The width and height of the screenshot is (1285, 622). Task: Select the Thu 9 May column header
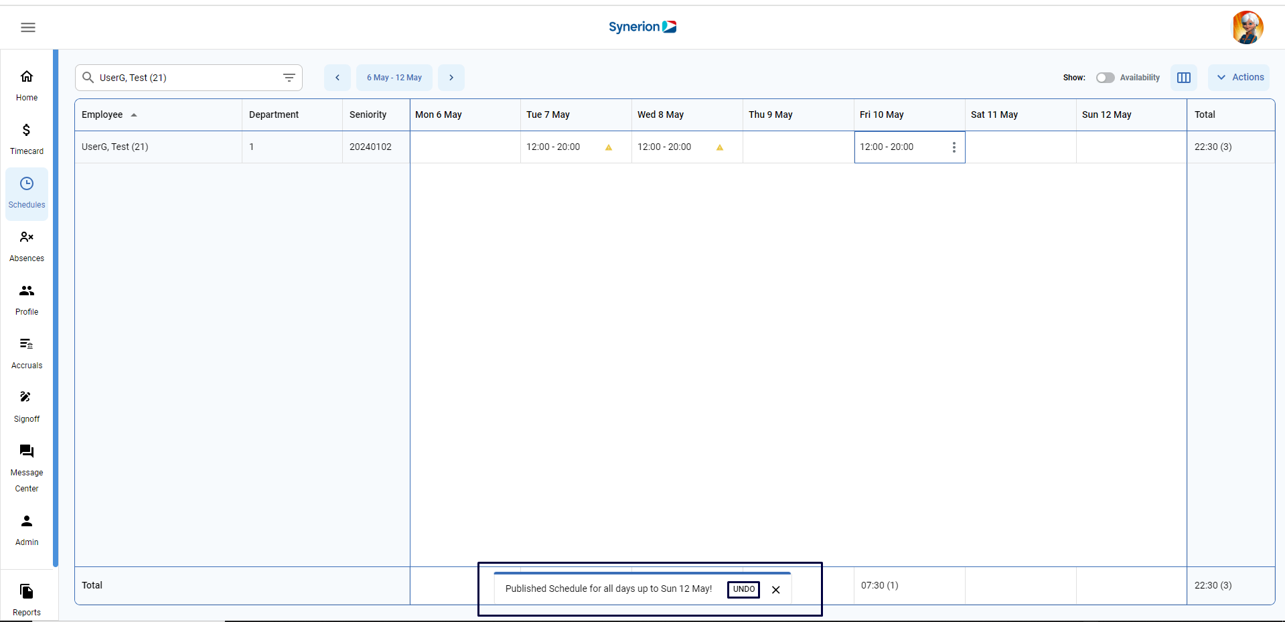[x=798, y=114]
